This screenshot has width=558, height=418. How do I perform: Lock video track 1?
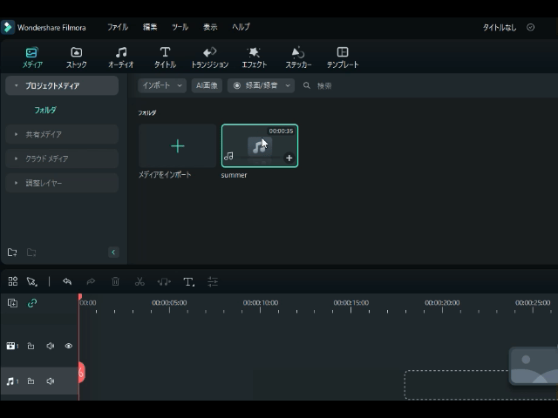[x=31, y=346]
